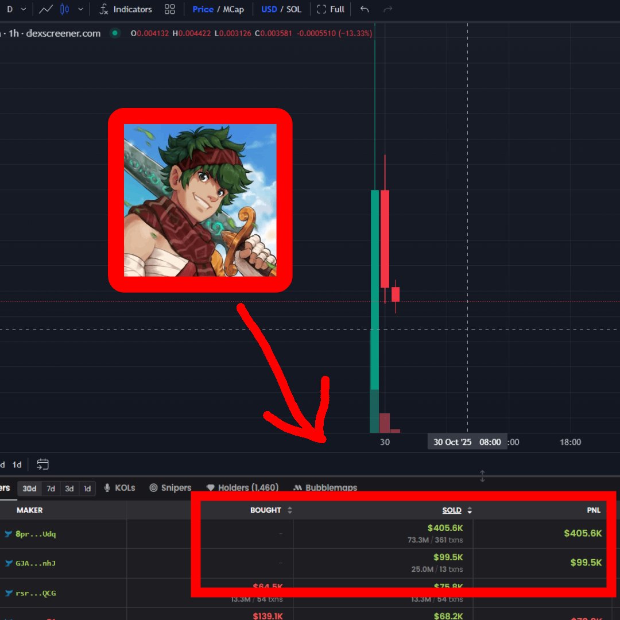Image resolution: width=620 pixels, height=620 pixels.
Task: Click the 25.0M / 13 txns text
Action: point(437,569)
